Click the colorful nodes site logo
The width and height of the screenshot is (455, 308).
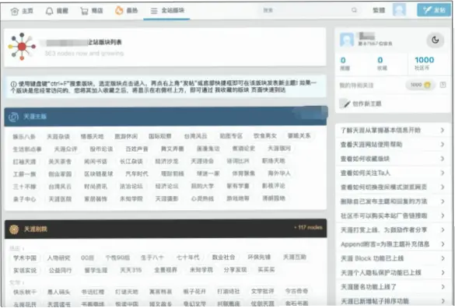[x=22, y=47]
